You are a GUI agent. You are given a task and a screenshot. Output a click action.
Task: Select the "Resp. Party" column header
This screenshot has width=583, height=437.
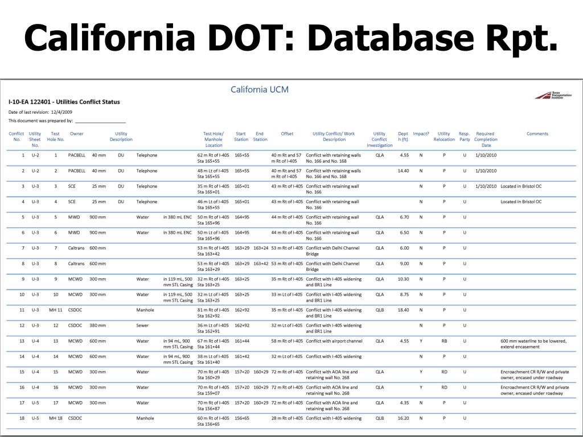click(x=465, y=137)
